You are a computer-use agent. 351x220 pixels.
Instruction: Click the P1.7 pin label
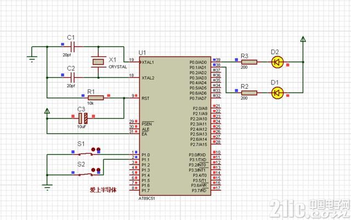tap(145, 191)
